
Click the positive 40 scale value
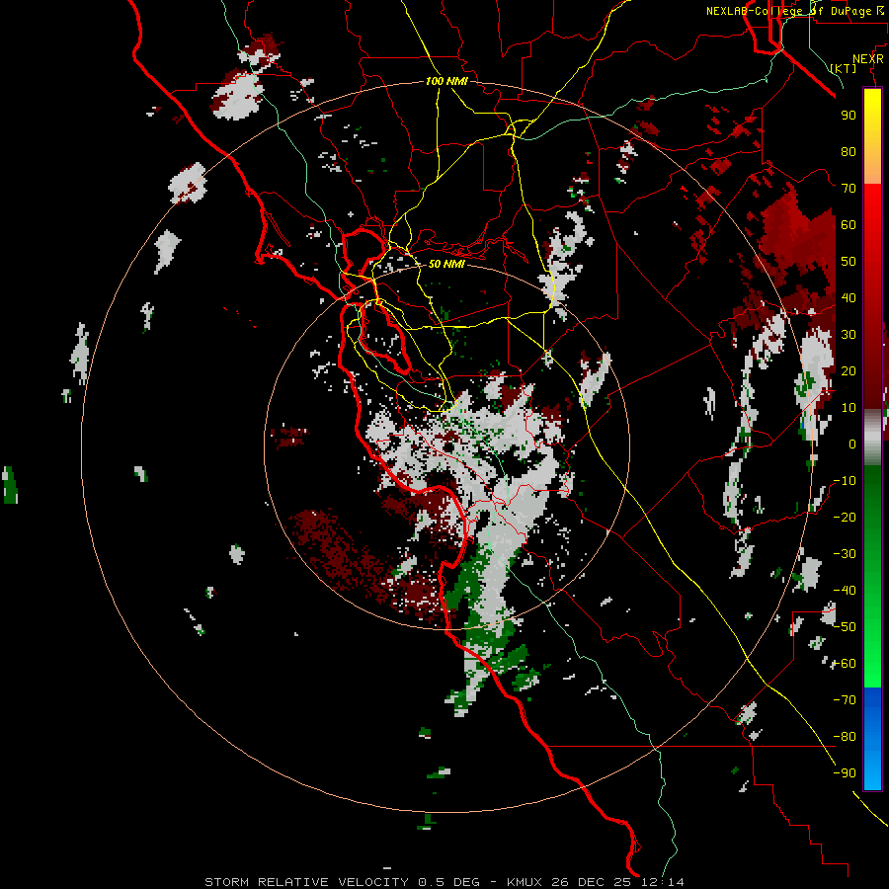(x=849, y=297)
